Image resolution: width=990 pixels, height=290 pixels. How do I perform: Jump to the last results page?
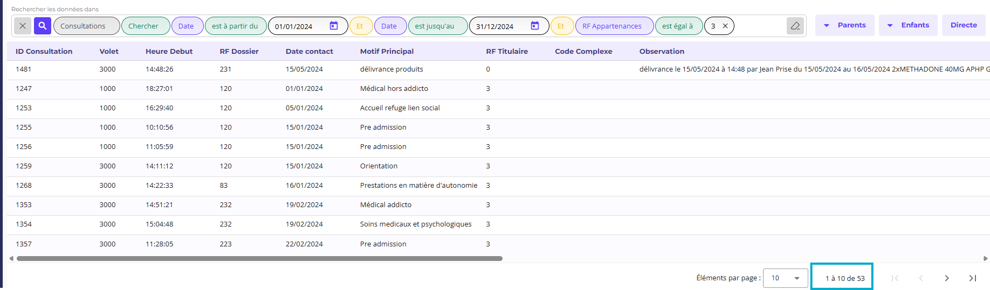(x=973, y=278)
